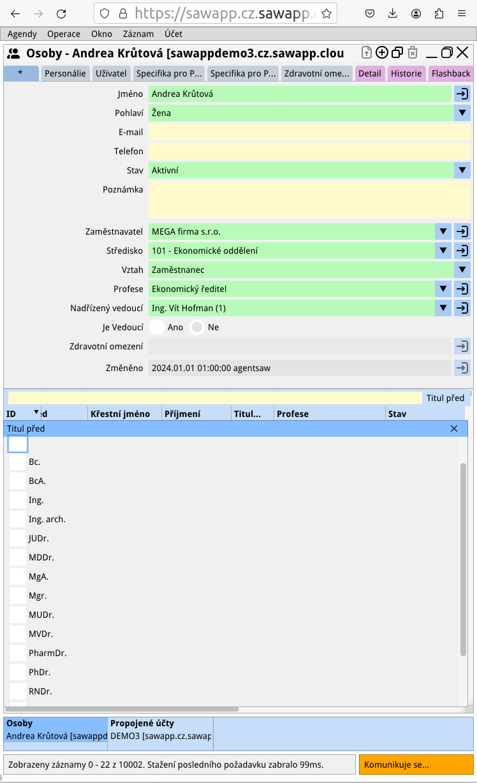Open the Pohlaví dropdown
The width and height of the screenshot is (477, 783).
coord(462,113)
